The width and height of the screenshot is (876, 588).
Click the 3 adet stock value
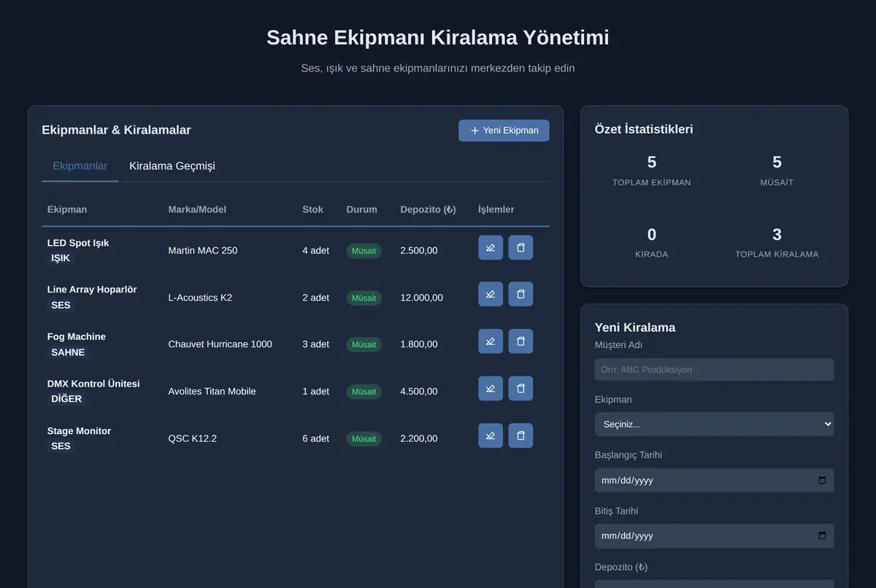[x=316, y=344]
